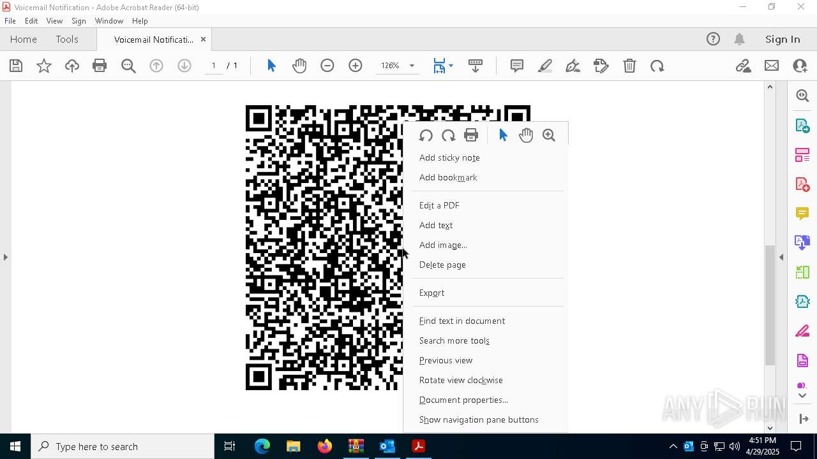This screenshot has width=817, height=459.
Task: Go to the previous page with the up arrow
Action: pos(156,66)
